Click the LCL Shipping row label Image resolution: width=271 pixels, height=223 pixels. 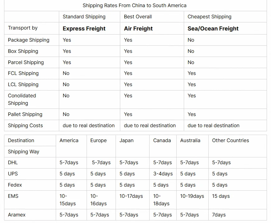pyautogui.click(x=23, y=85)
